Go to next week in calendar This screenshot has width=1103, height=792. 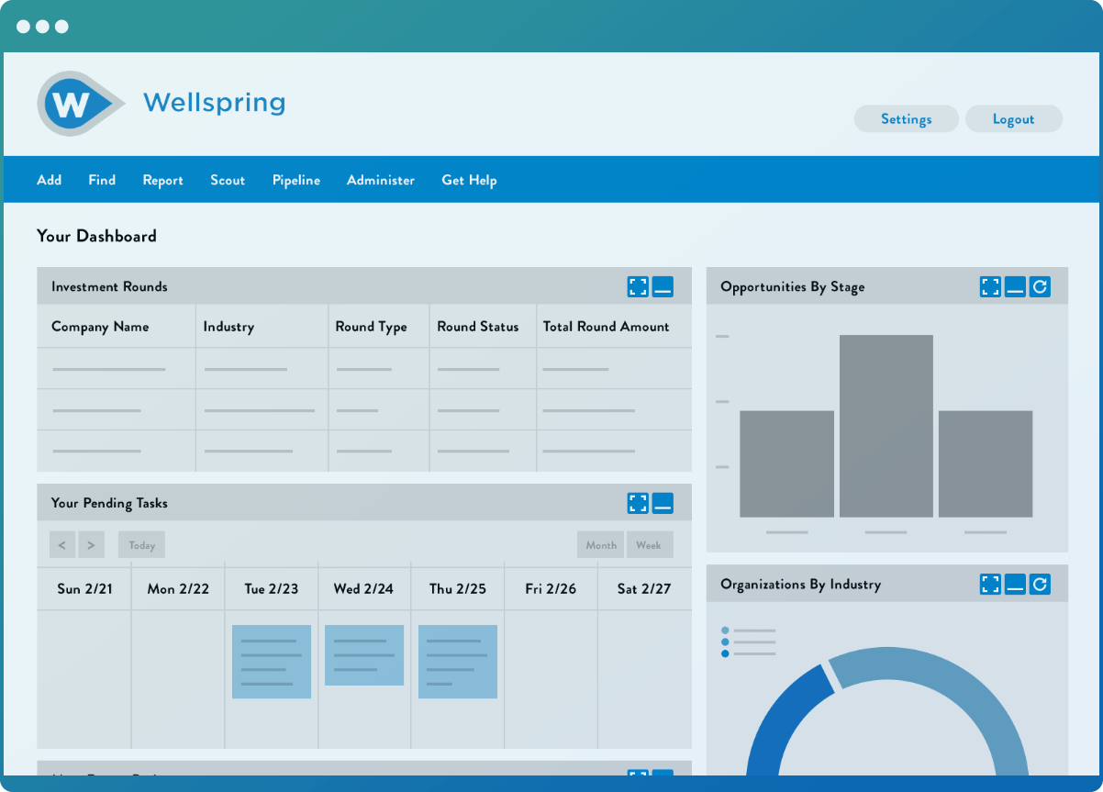point(91,544)
